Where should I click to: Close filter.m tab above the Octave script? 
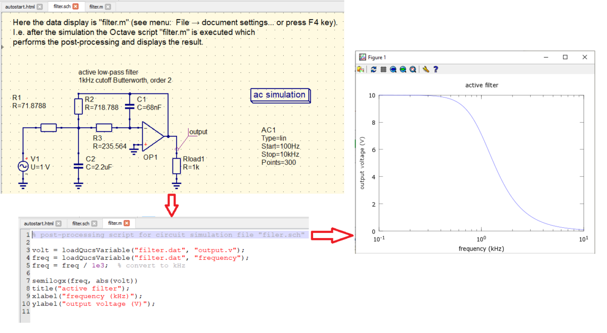[126, 223]
